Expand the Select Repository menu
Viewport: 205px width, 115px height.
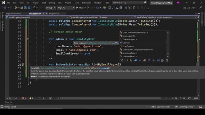coord(185,107)
